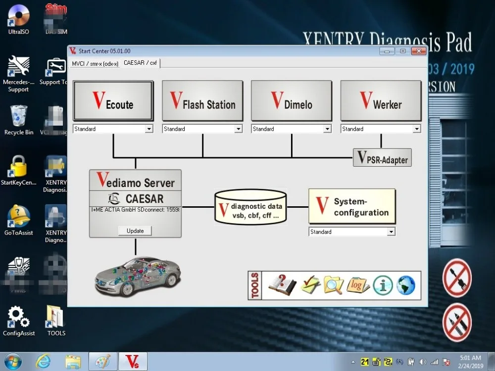Click the yellow 21 tray icon
Image resolution: width=495 pixels, height=371 pixels.
365,362
